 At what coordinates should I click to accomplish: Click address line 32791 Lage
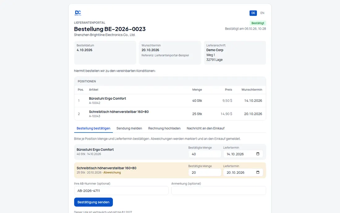click(215, 60)
